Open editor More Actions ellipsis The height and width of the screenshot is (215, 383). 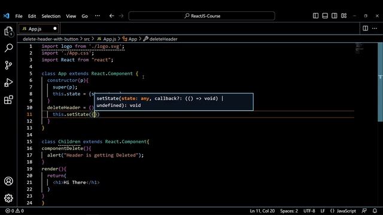point(375,28)
